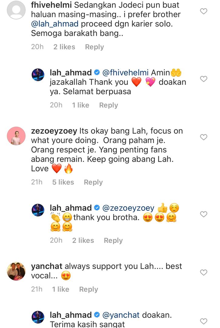Reply to lah_ahmad's 'Selamat berpuasa' comment
This screenshot has width=220, height=328.
point(108,105)
